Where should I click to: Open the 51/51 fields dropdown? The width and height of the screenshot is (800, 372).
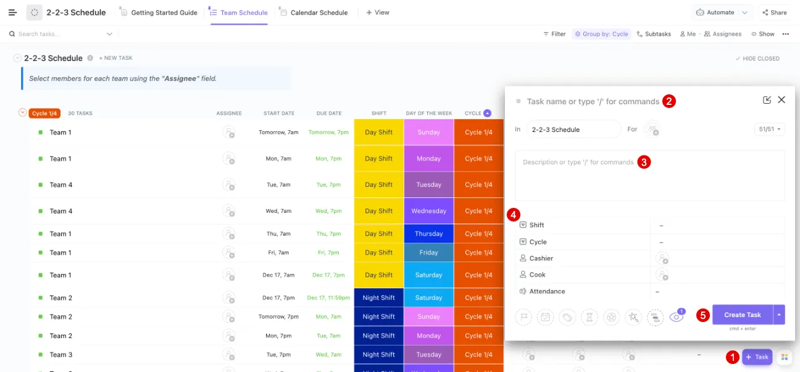pyautogui.click(x=770, y=130)
